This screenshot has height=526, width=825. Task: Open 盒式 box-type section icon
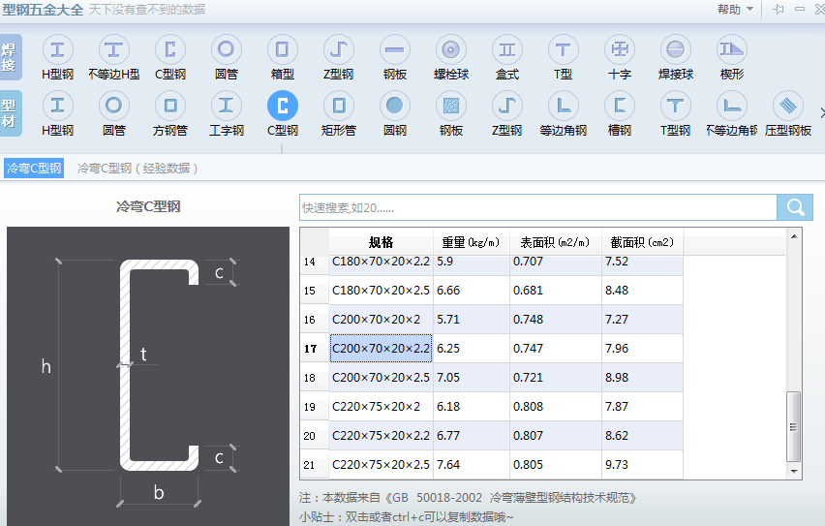(507, 50)
